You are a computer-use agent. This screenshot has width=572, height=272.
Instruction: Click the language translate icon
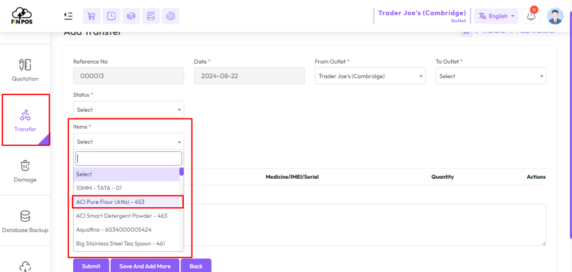482,16
